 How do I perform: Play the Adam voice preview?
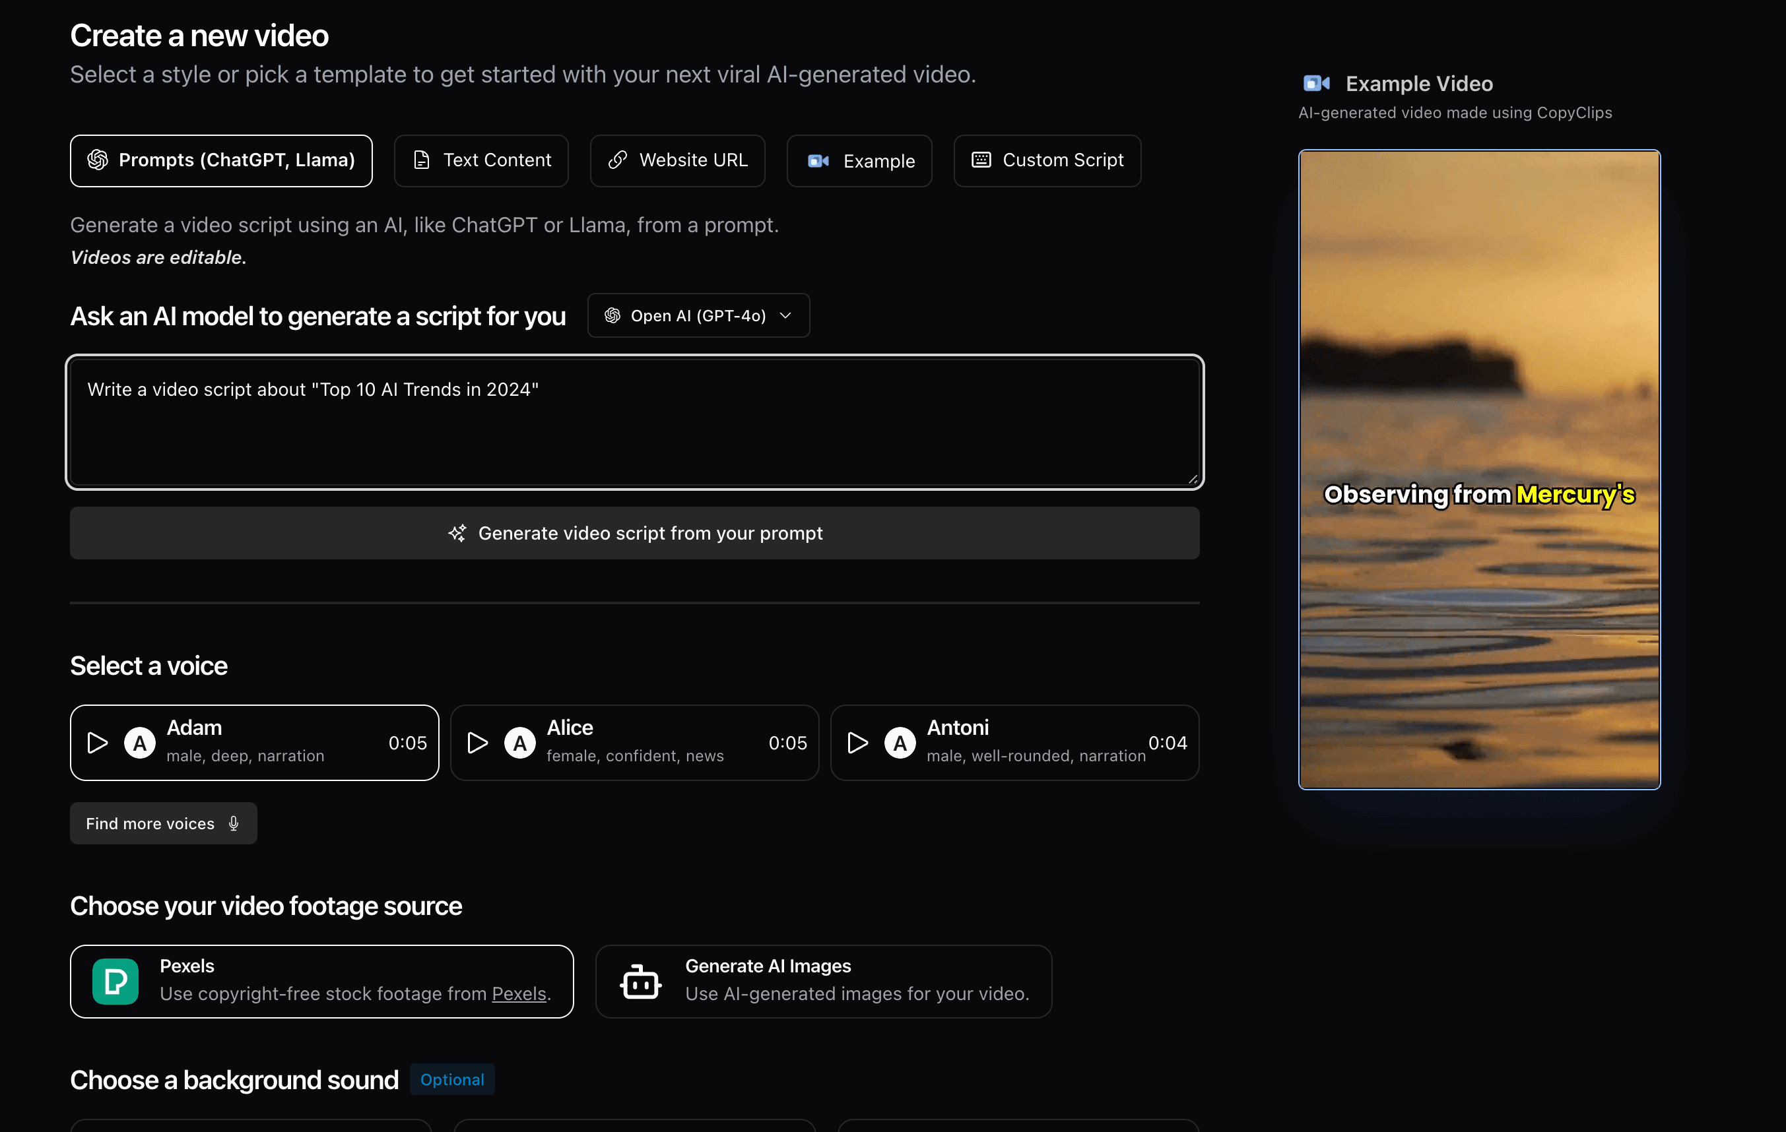pos(98,741)
